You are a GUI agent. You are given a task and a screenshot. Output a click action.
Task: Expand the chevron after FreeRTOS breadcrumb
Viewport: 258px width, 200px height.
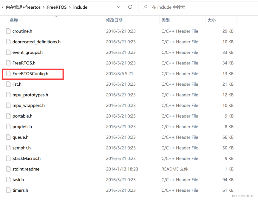click(70, 7)
